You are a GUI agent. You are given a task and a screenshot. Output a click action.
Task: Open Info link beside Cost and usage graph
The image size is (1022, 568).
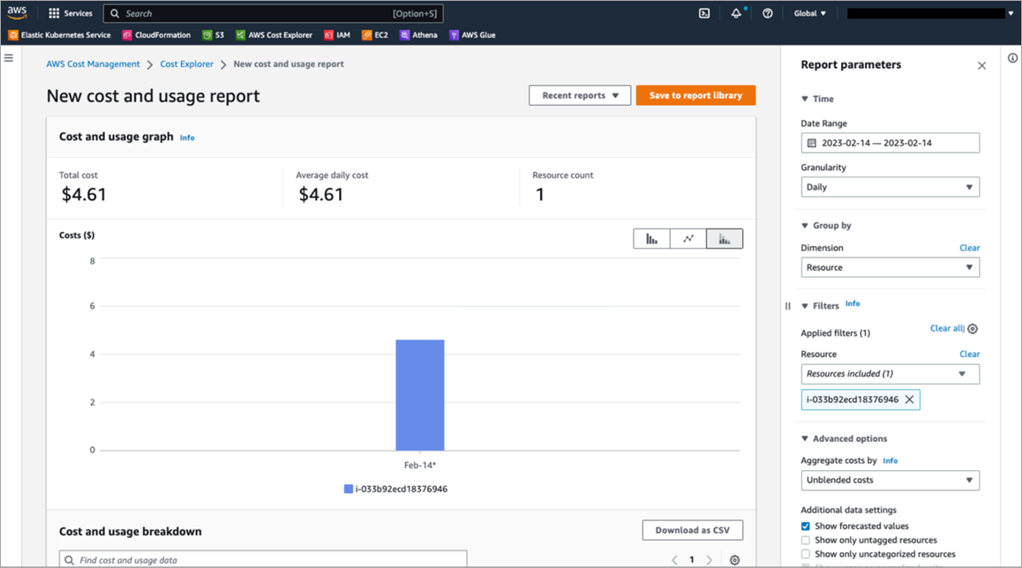coord(187,138)
